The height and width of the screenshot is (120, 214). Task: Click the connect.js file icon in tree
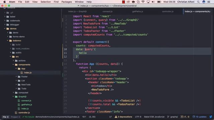pos(19,101)
